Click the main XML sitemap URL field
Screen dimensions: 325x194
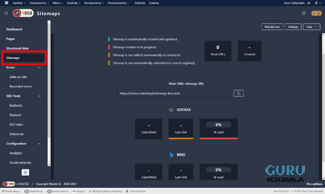click(173, 93)
